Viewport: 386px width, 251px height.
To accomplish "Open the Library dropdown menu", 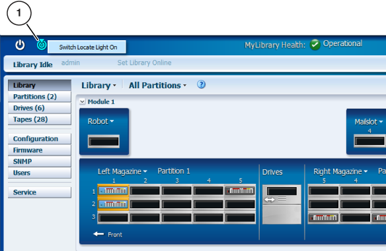I will pyautogui.click(x=98, y=86).
